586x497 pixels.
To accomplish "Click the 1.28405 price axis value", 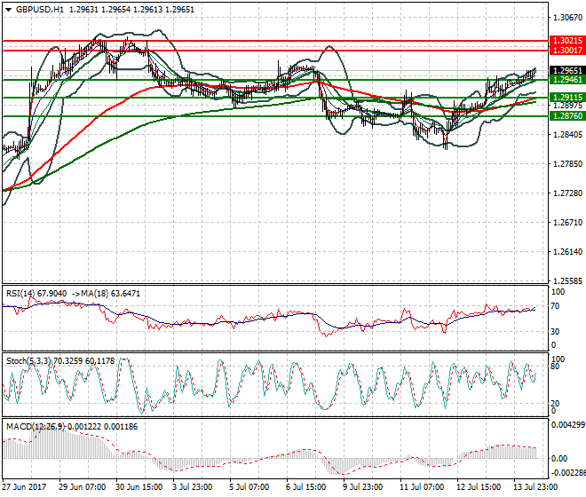I will pyautogui.click(x=567, y=134).
